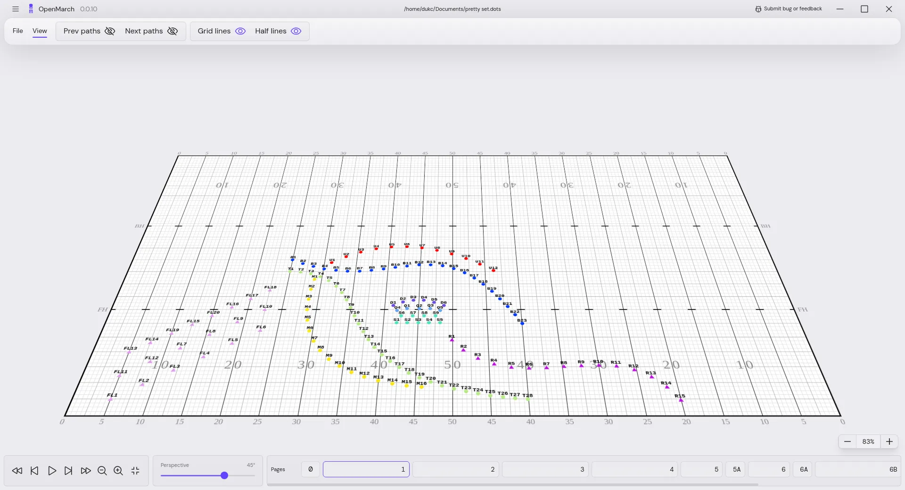Open the File menu tab
905x490 pixels.
[18, 31]
